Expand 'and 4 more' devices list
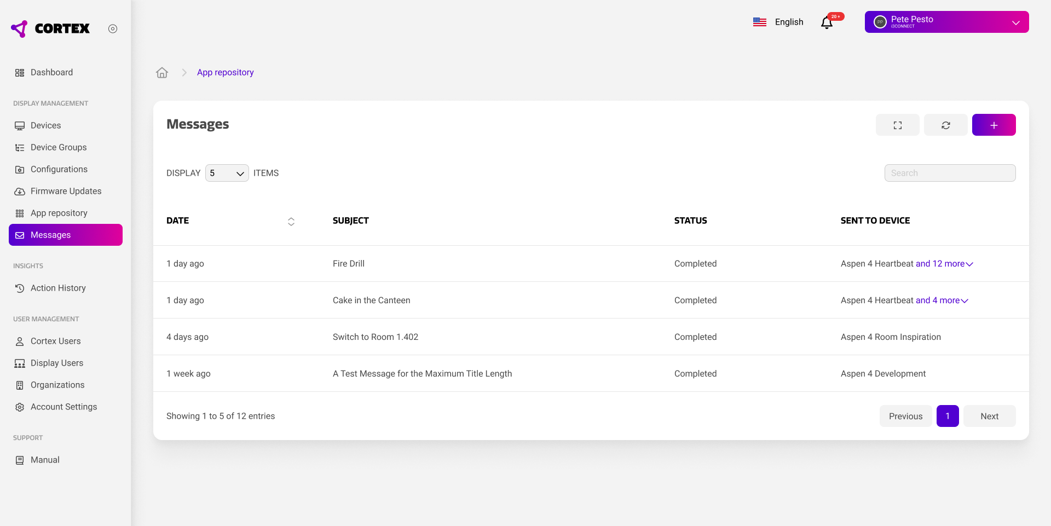 [942, 300]
